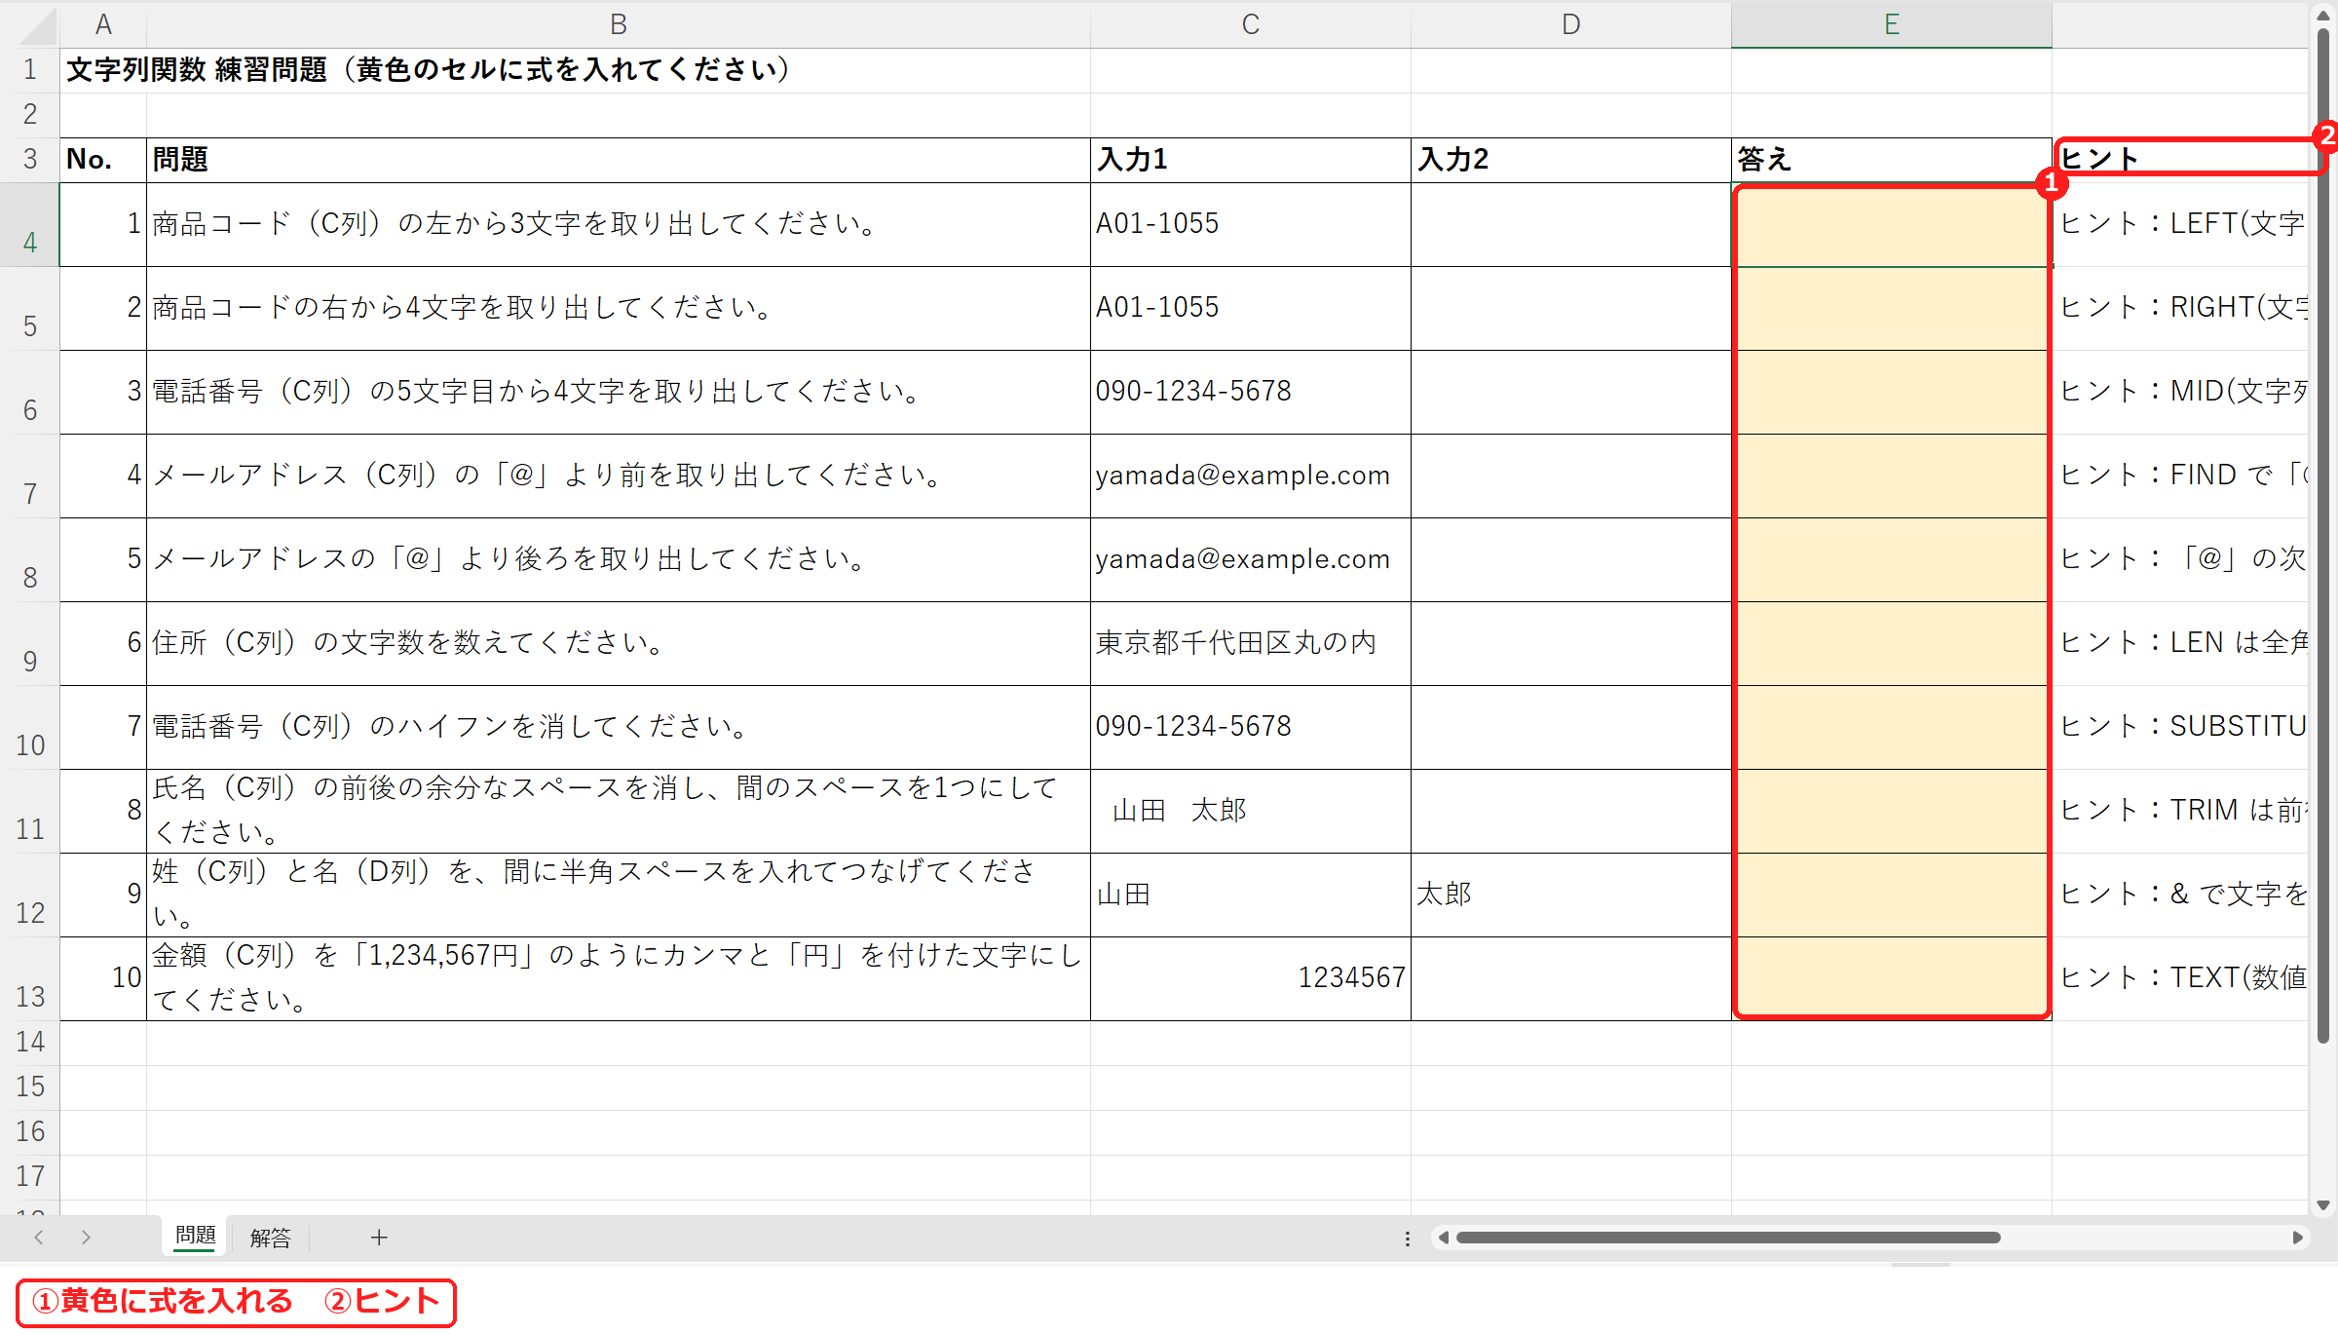Click the vertical scrollbar thumb

point(2323,536)
